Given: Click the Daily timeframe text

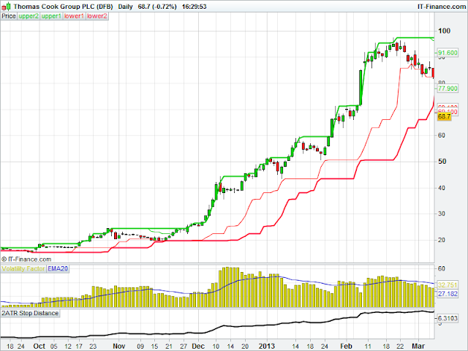Looking at the screenshot, I should point(125,7).
